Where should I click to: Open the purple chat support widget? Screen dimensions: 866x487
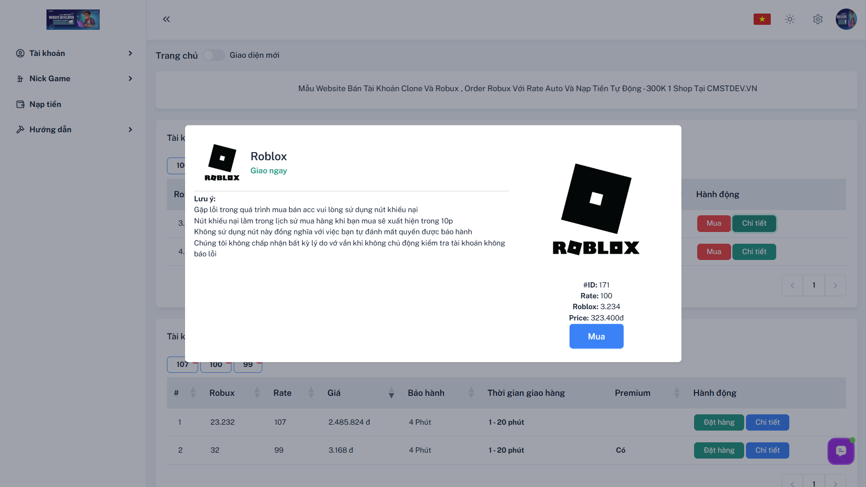pos(841,451)
